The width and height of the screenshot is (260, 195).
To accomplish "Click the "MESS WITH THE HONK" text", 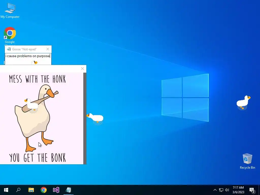I will 38,79.
